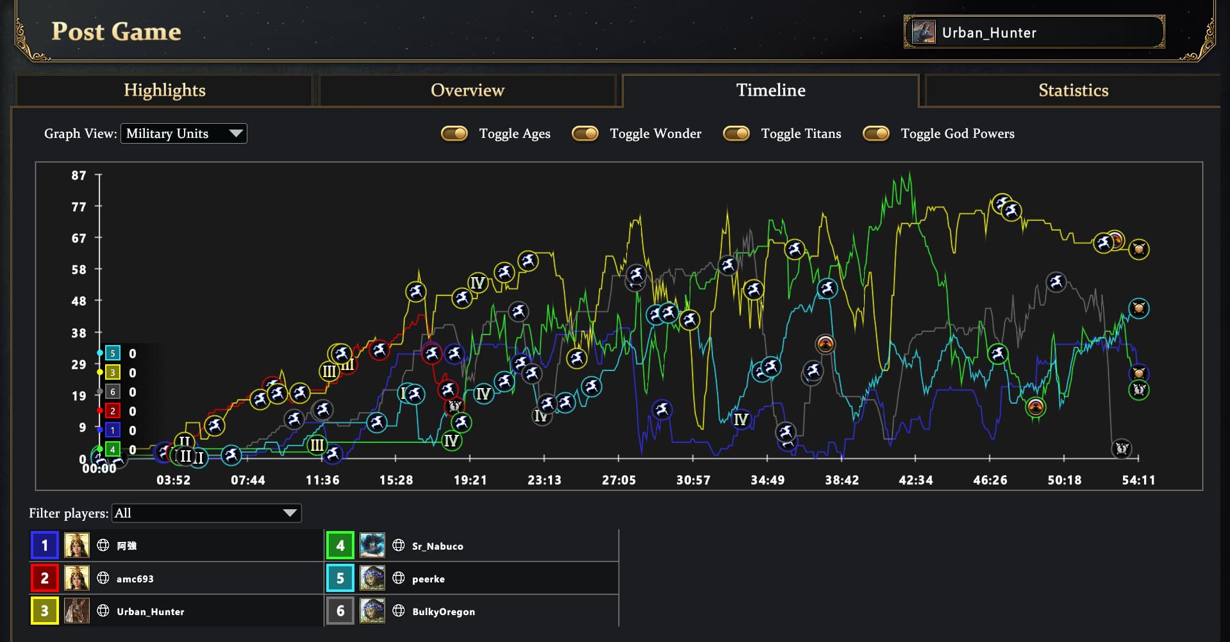Click Urban_Hunter avatar in top-right profile box
The image size is (1230, 642).
pyautogui.click(x=924, y=32)
